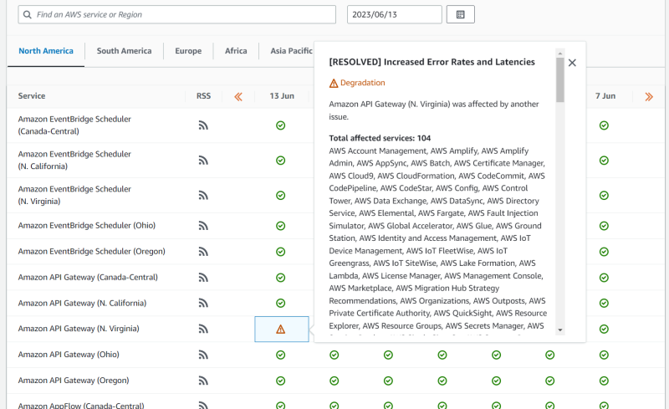Switch to the Europe tab
Screen dimensions: 669x409
188,51
